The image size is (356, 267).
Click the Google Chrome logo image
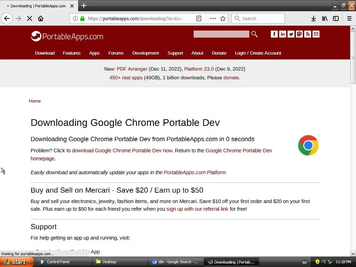tap(308, 145)
